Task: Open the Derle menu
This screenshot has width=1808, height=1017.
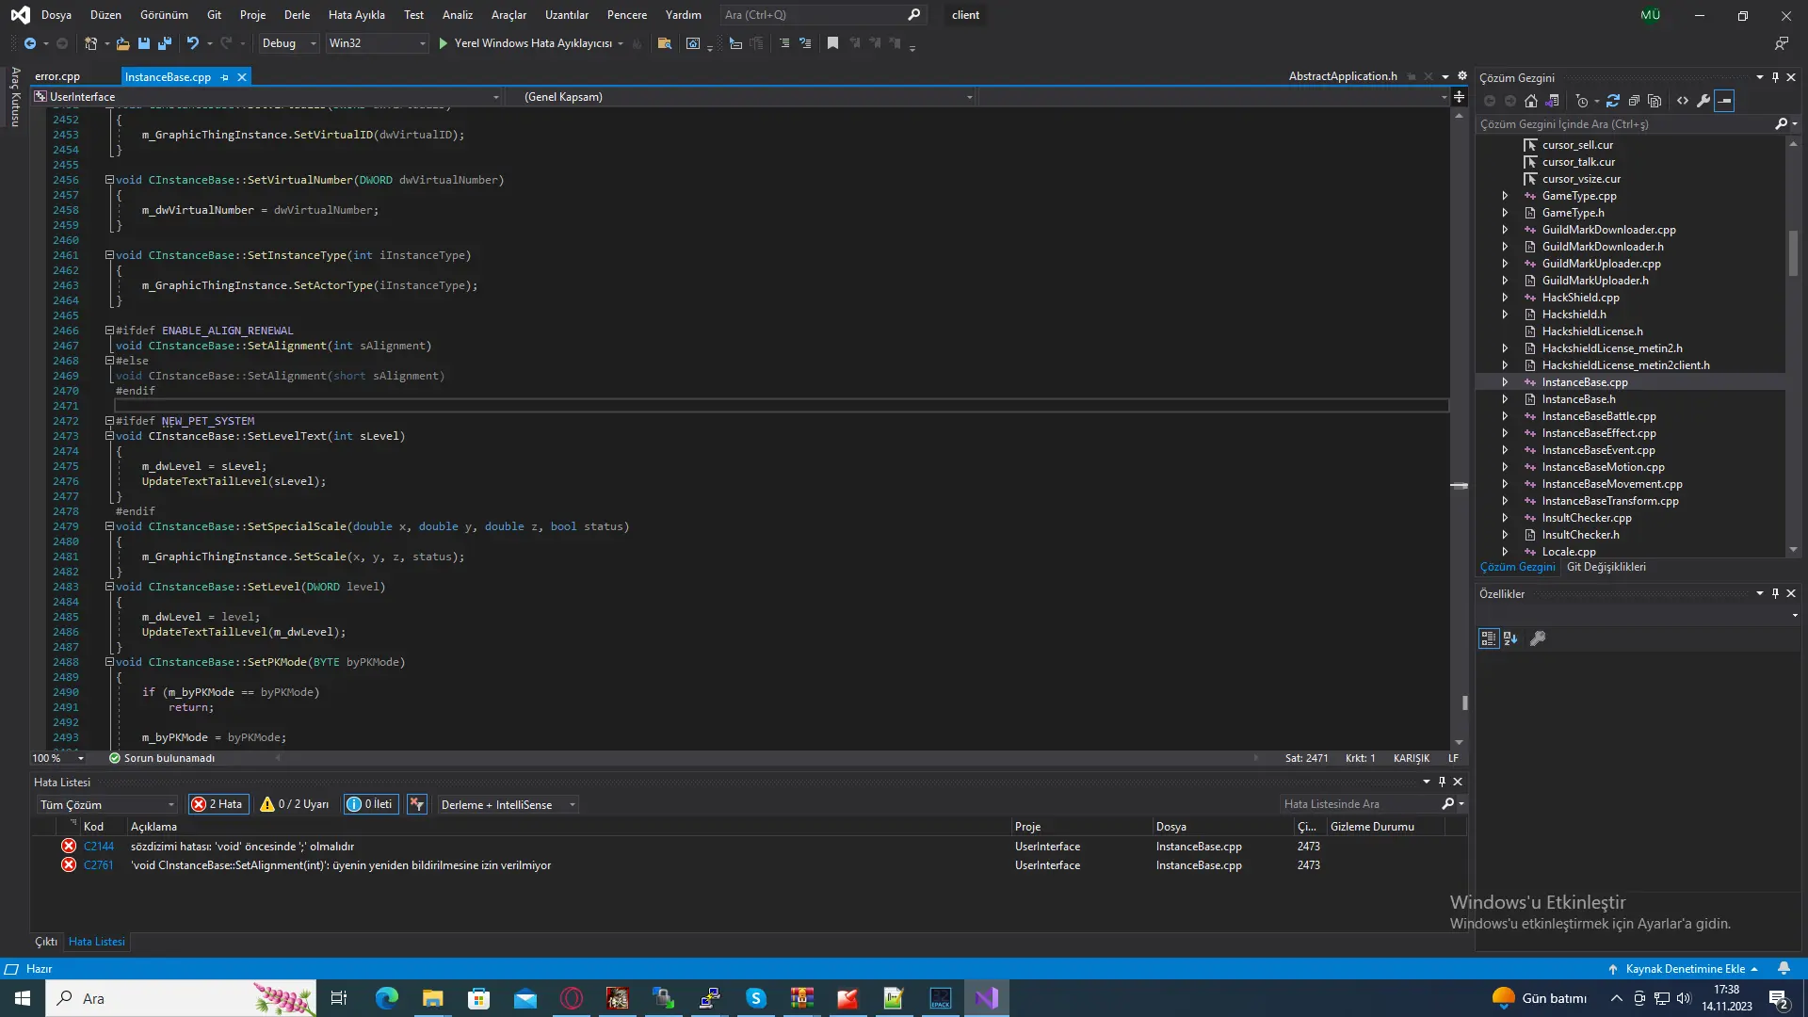Action: pyautogui.click(x=297, y=15)
